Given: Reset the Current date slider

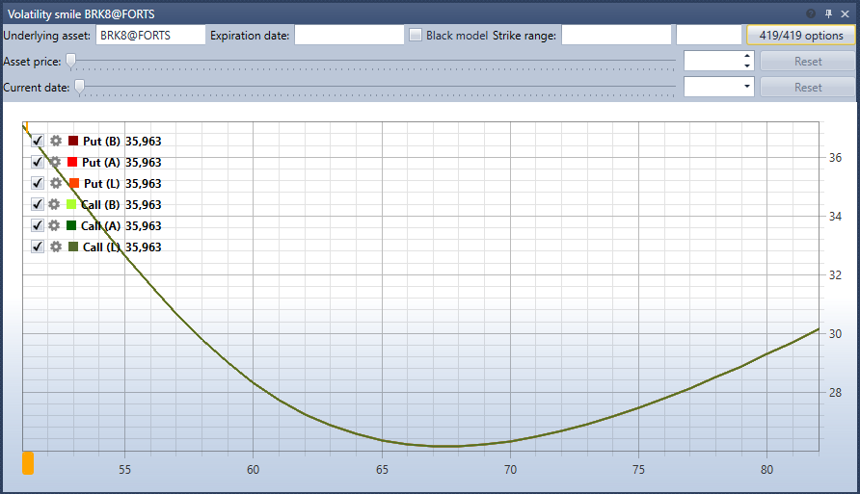Looking at the screenshot, I should click(807, 87).
